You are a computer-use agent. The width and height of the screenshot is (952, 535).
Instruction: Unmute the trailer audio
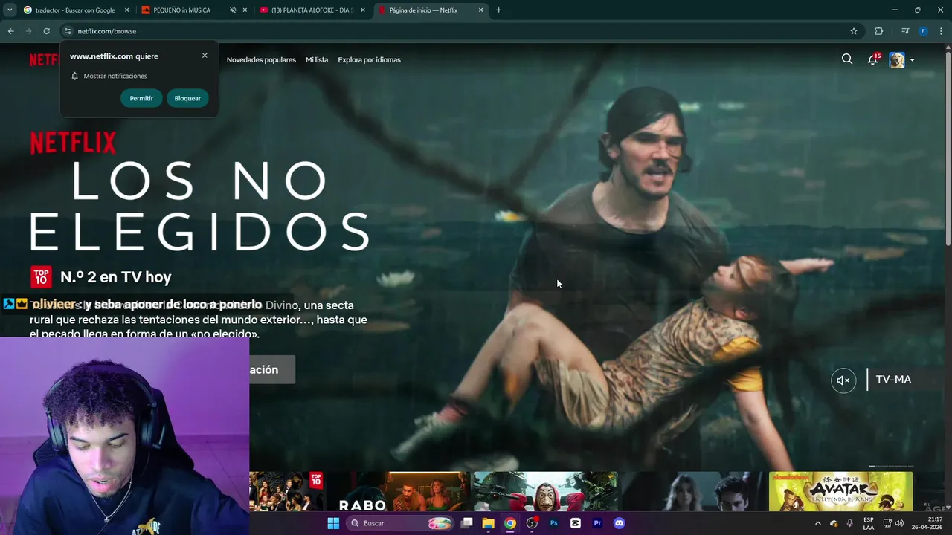(843, 380)
